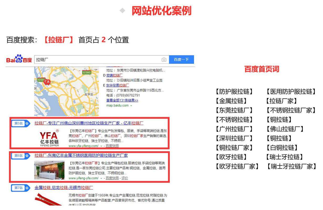Click the keyword 【不锈钢拉链】
The height and width of the screenshot is (210, 323).
tap(234, 120)
